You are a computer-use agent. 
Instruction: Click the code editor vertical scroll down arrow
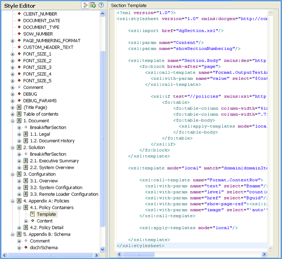[270, 248]
